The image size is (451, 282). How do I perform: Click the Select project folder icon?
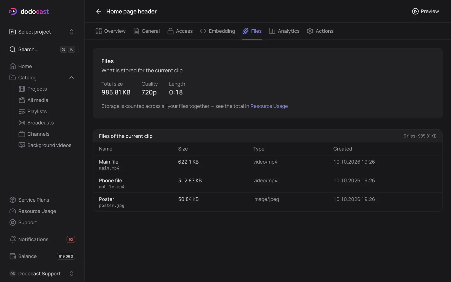click(13, 32)
